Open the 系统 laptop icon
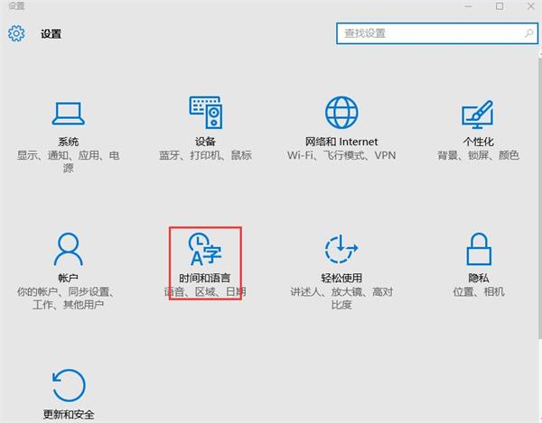The height and width of the screenshot is (423, 542). [68, 114]
